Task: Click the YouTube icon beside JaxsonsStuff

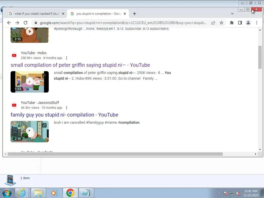Action: [14, 105]
